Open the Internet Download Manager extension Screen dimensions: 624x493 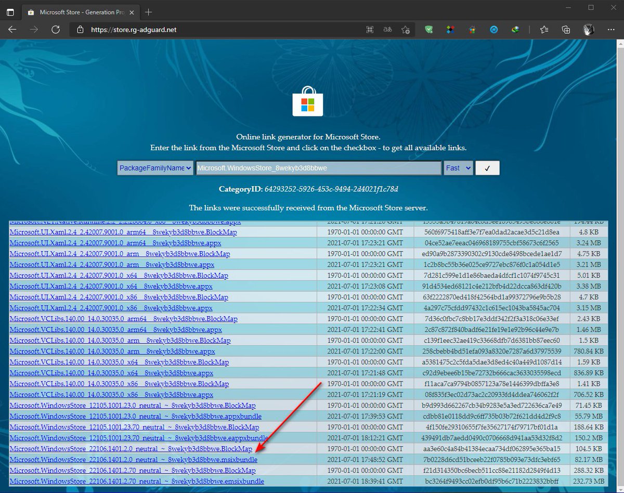[516, 30]
